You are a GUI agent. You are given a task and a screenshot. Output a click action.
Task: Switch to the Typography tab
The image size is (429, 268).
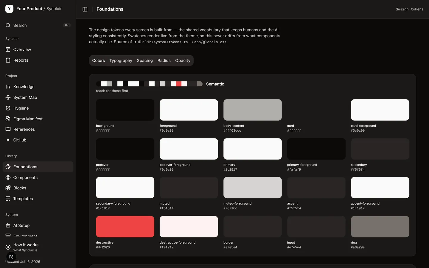point(121,60)
